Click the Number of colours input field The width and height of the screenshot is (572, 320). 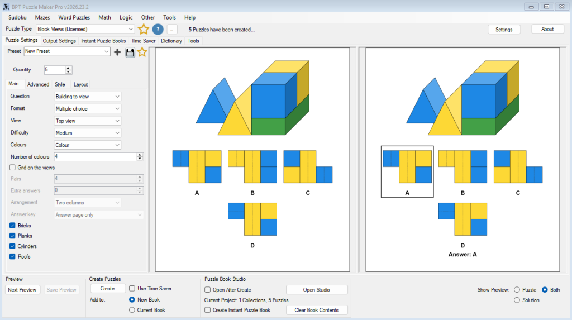(96, 156)
